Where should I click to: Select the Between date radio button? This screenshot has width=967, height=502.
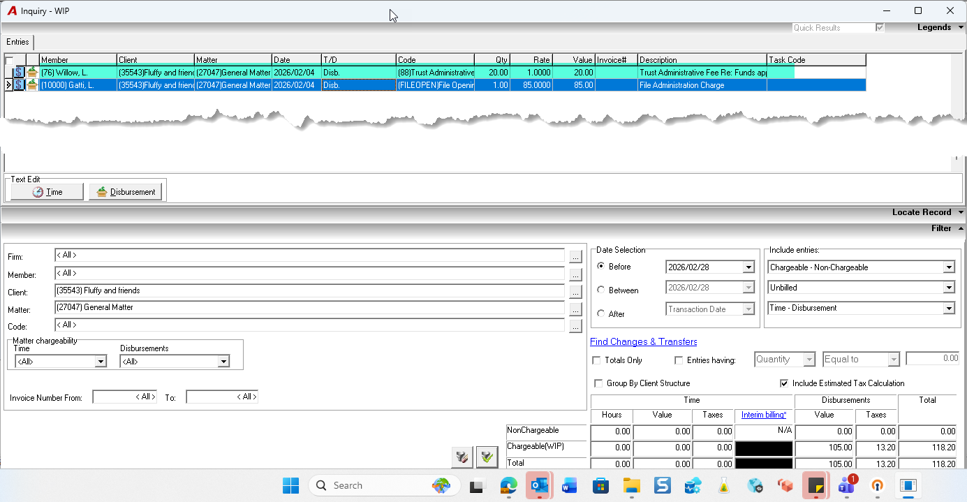pos(600,290)
